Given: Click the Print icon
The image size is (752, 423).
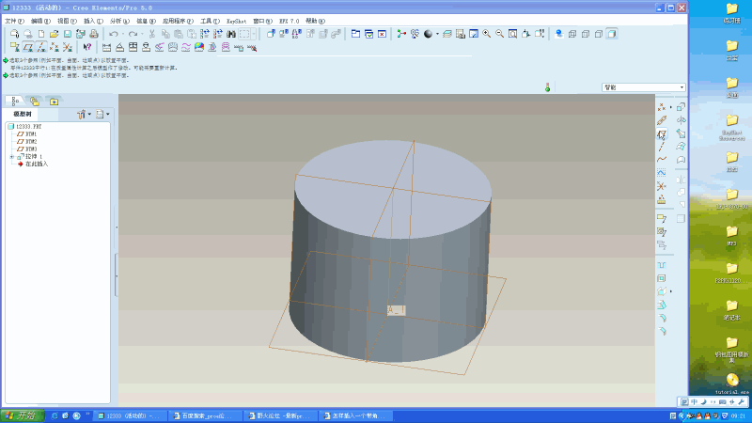Looking at the screenshot, I should tap(93, 34).
